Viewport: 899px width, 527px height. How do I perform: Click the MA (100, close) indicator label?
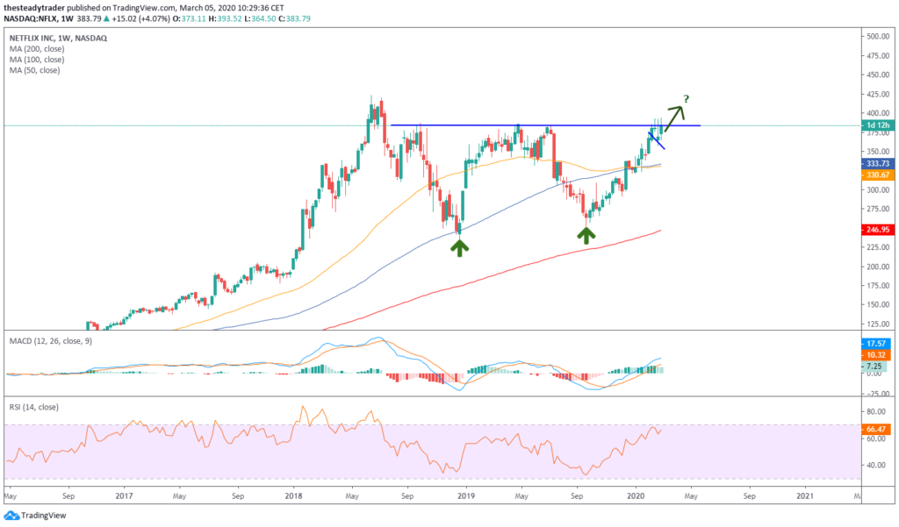point(37,60)
